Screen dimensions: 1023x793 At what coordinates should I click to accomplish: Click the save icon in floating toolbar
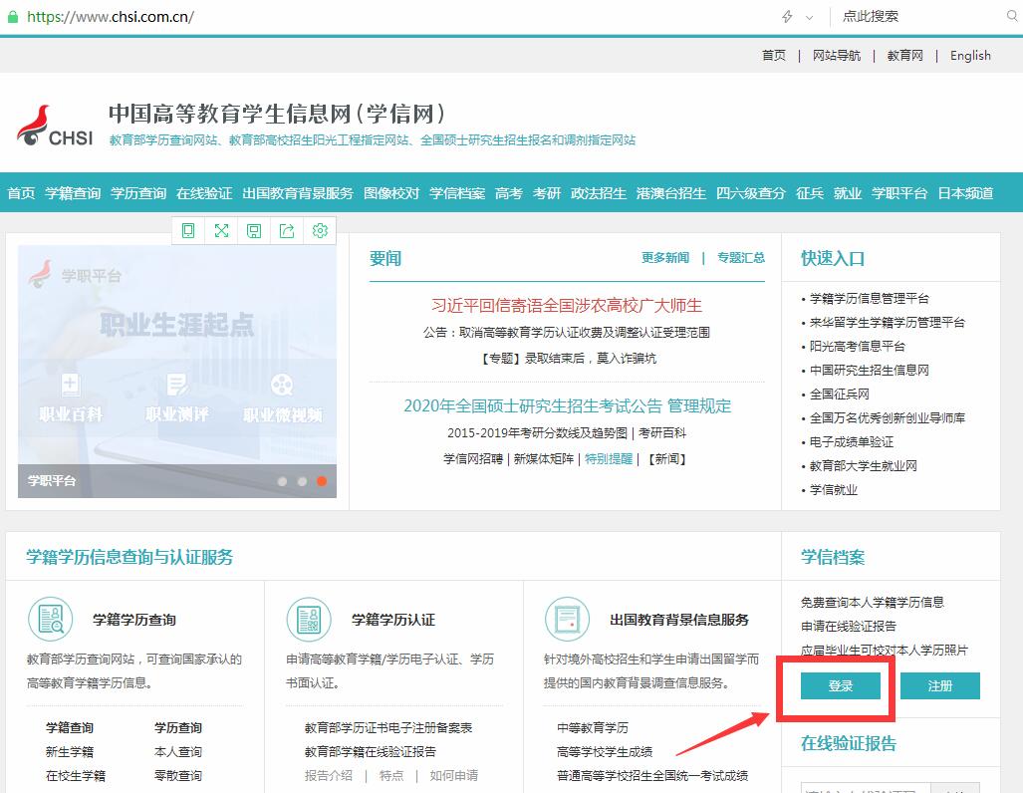tap(254, 230)
